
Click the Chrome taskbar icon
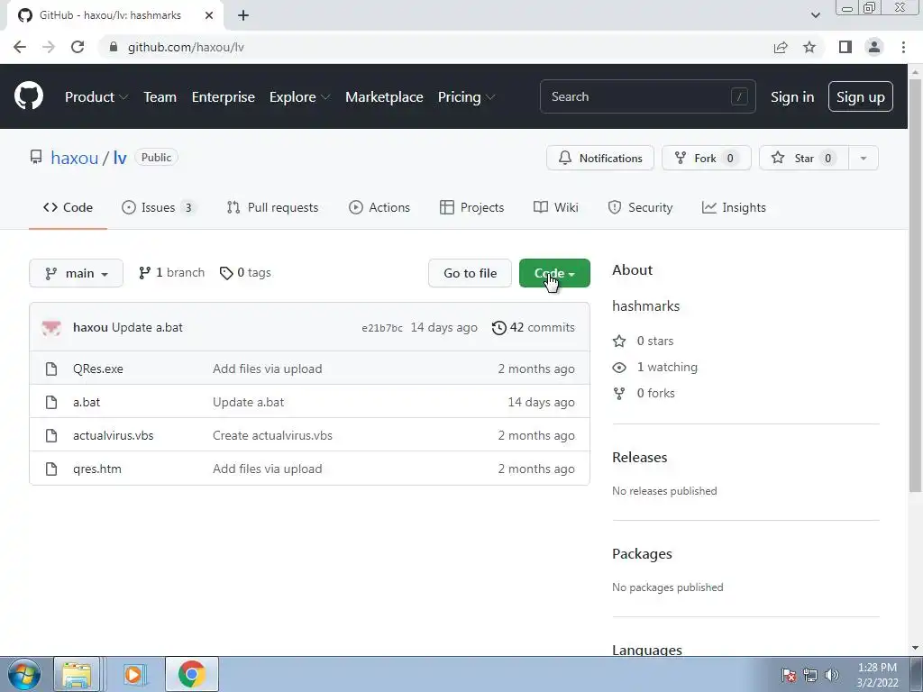191,674
